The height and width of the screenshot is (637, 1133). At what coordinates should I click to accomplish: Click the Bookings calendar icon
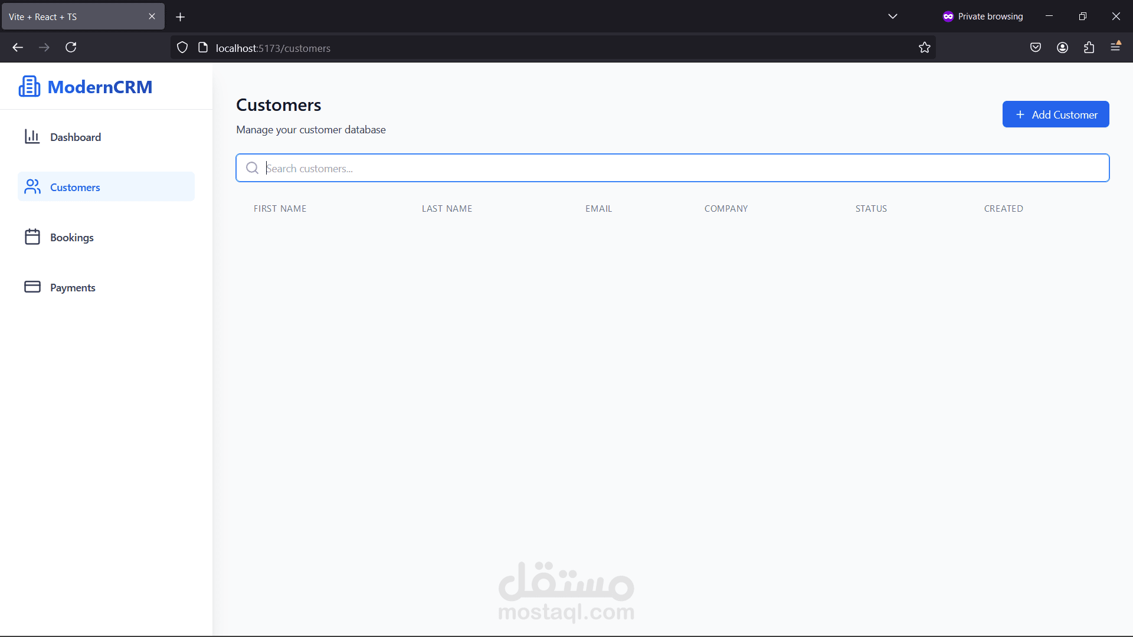click(x=32, y=237)
